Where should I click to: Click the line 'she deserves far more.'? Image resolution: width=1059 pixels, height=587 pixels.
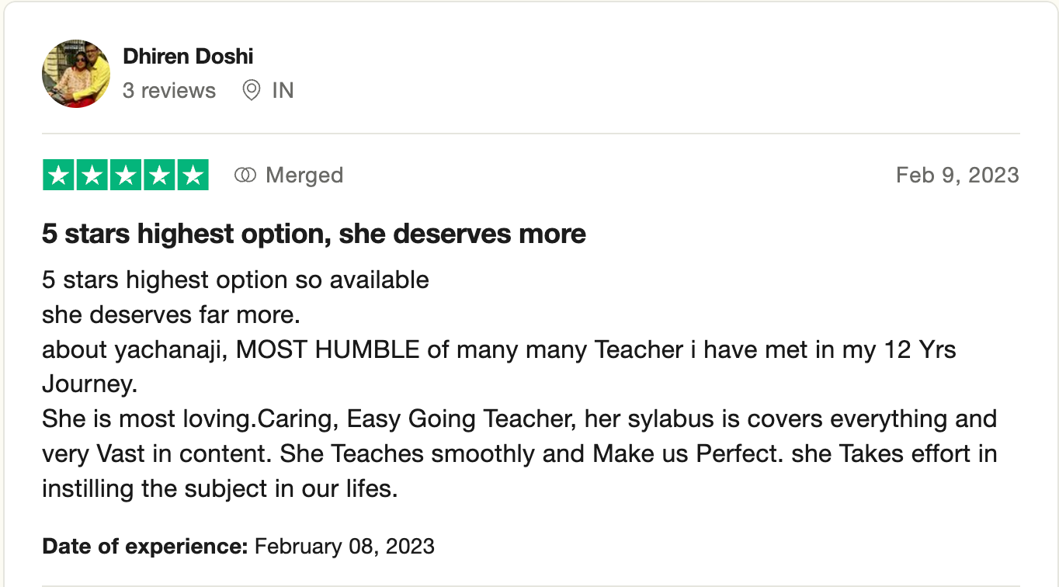pos(170,314)
